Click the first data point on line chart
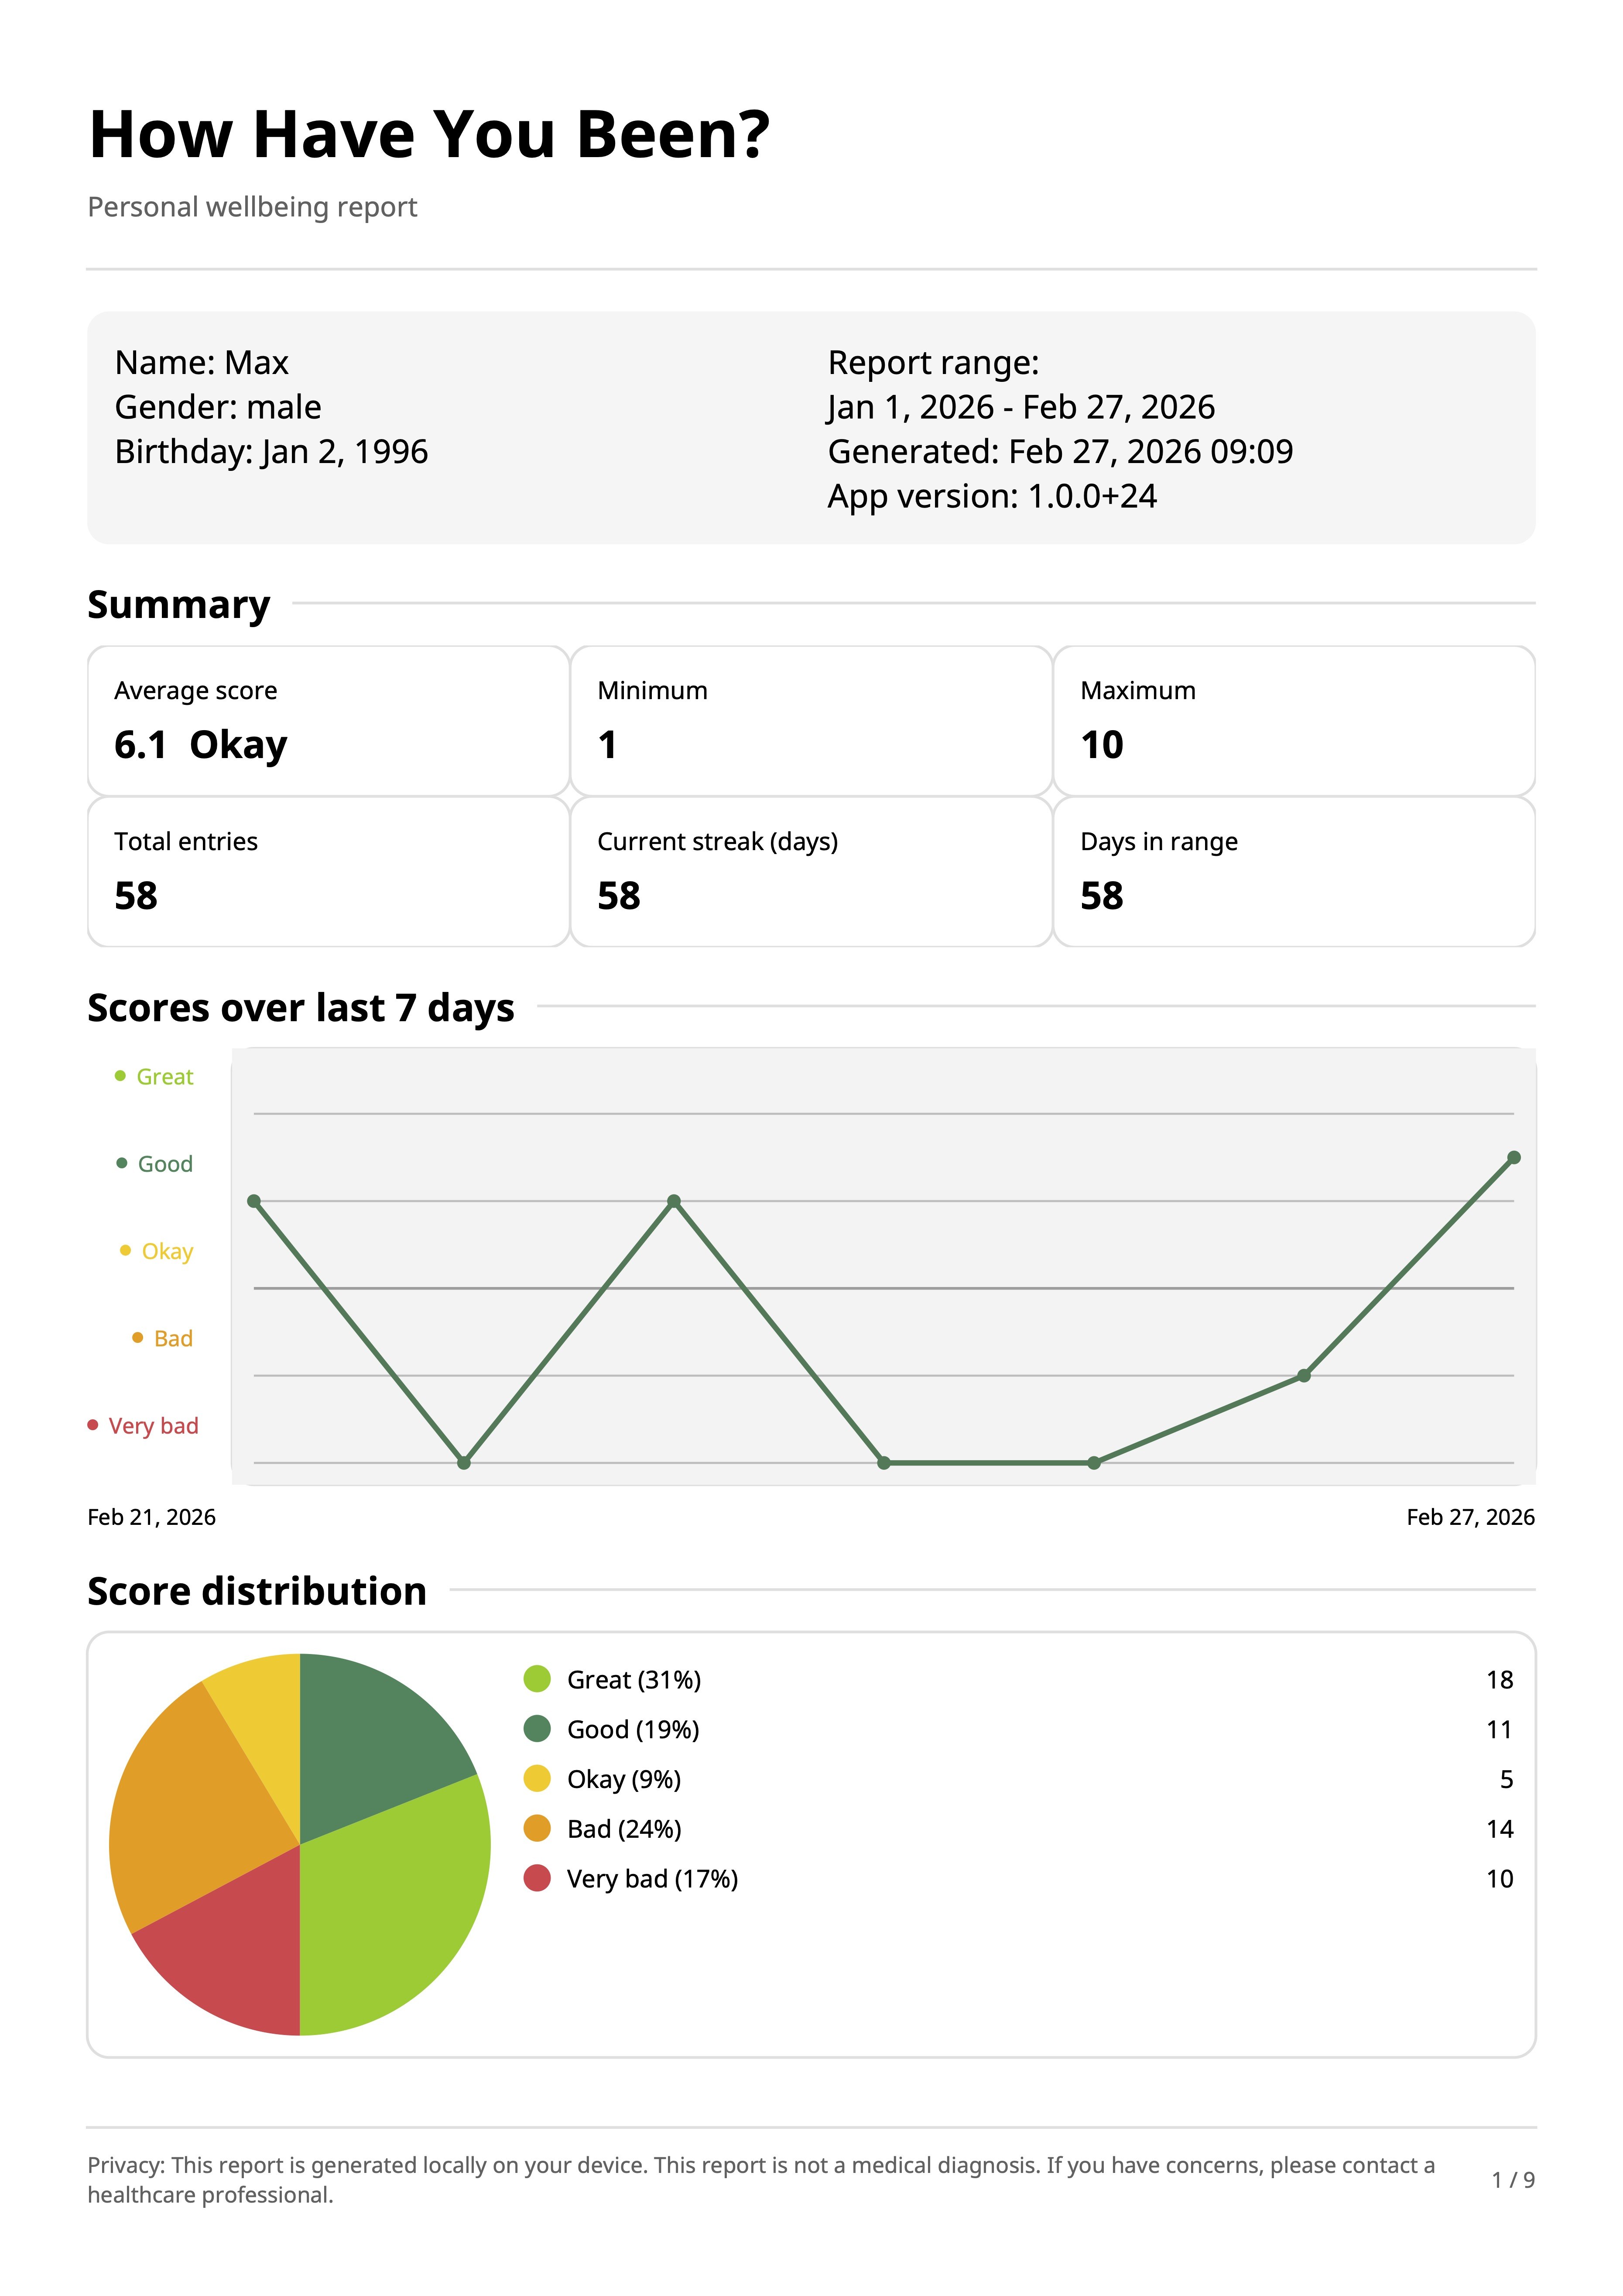 pos(254,1201)
